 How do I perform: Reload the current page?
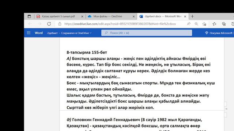pos(49,24)
